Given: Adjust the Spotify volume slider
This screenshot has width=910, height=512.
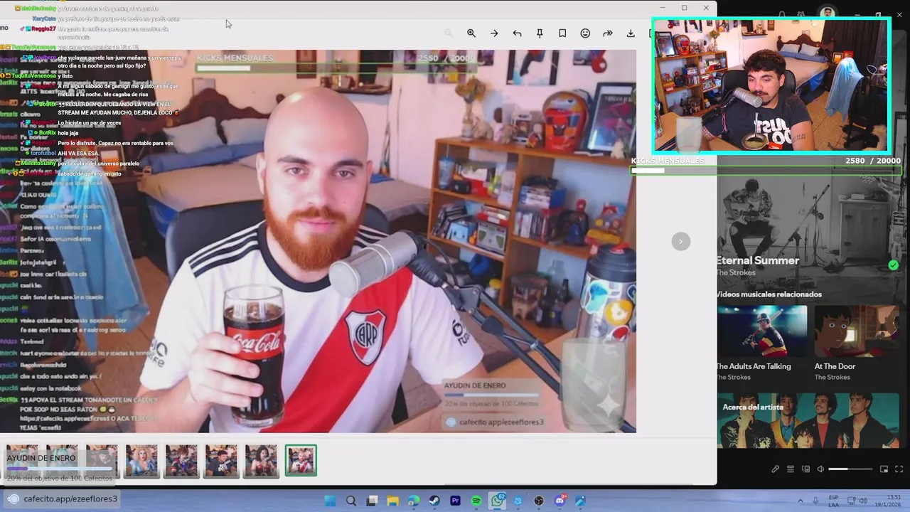Looking at the screenshot, I should tap(850, 469).
